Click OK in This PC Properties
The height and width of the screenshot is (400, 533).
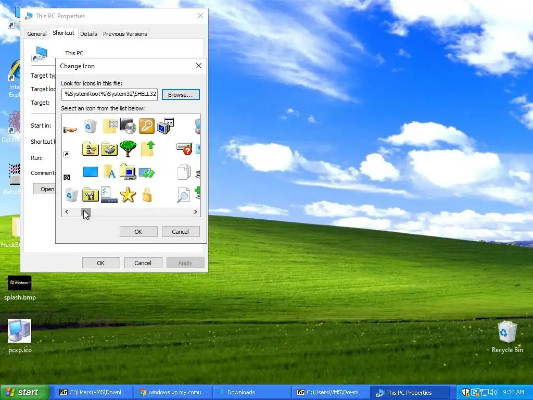[x=101, y=263]
